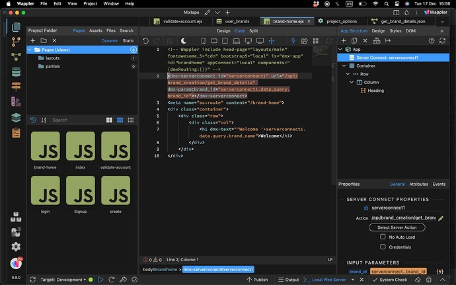Click the blue play icon in bottom bar
Image resolution: width=456 pixels, height=285 pixels.
[100, 280]
